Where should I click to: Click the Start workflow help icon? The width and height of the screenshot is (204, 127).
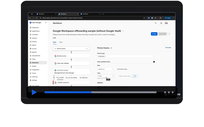point(154,62)
